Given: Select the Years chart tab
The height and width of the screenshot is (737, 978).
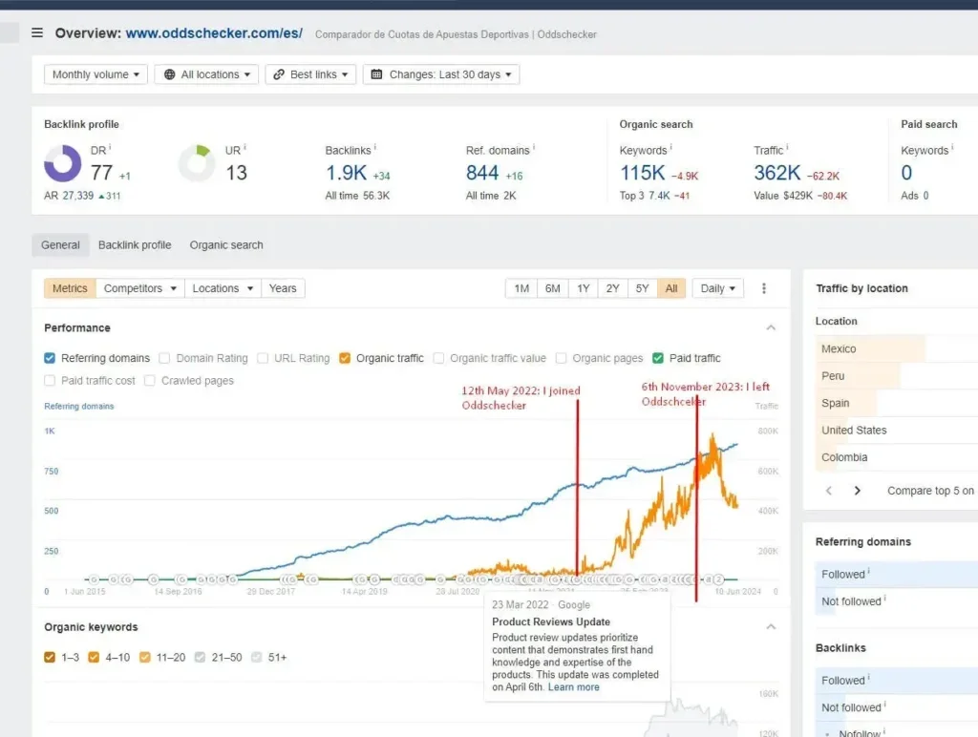Looking at the screenshot, I should click(283, 288).
